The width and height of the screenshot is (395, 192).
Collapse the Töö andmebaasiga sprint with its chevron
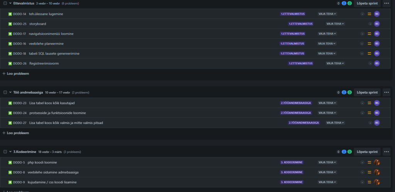pyautogui.click(x=10, y=92)
